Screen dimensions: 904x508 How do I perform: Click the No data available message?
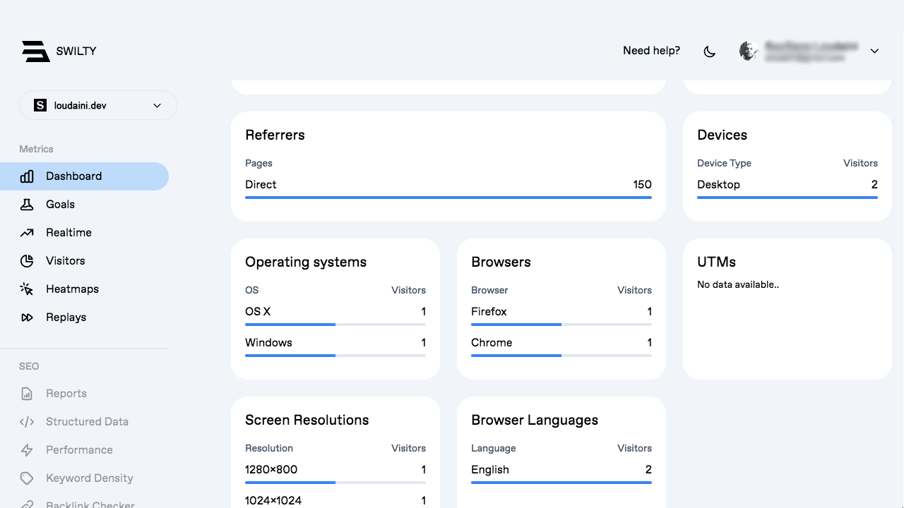[x=738, y=285]
